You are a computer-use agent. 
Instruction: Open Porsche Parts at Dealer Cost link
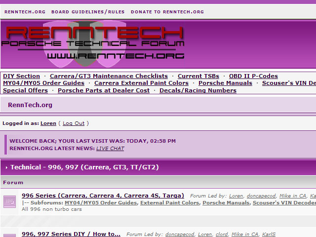point(104,90)
